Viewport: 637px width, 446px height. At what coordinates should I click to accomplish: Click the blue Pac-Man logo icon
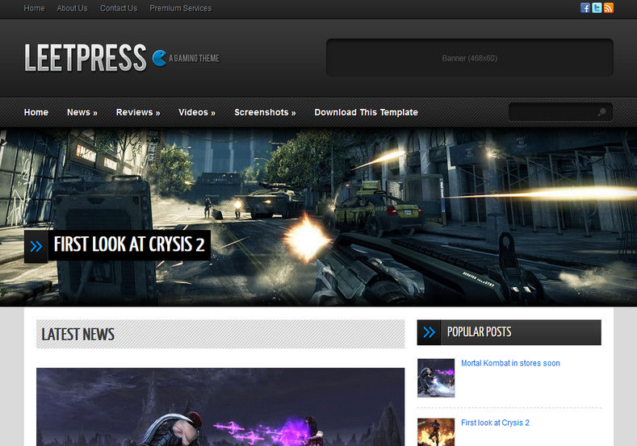(x=159, y=58)
